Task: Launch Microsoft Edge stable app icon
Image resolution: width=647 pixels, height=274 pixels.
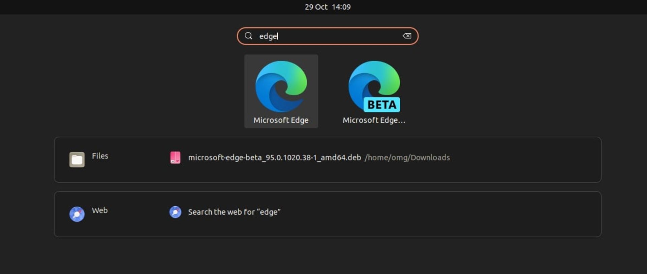Action: point(281,86)
